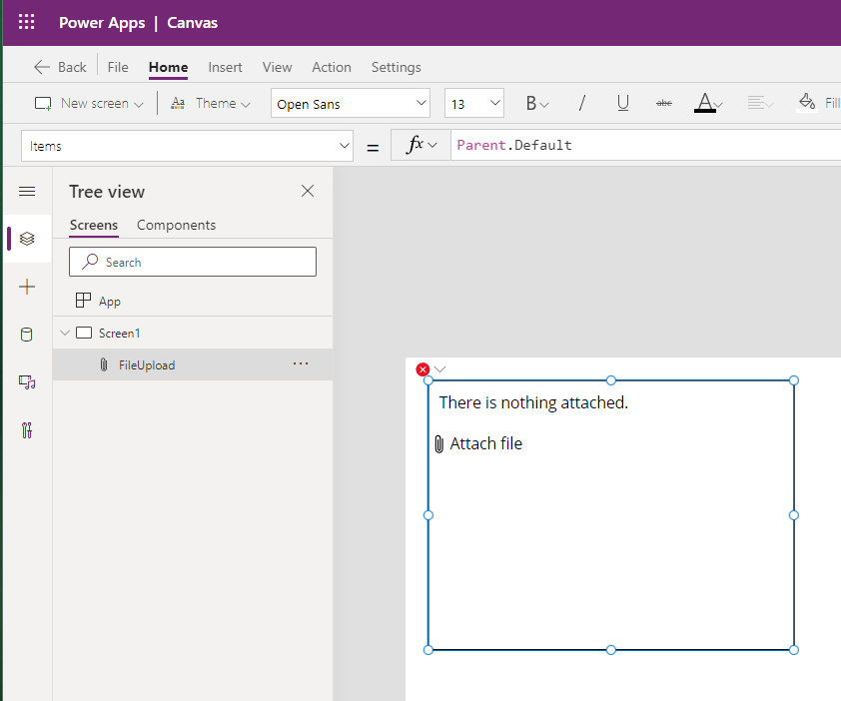This screenshot has width=841, height=701.
Task: Click the Attach file link in the canvas
Action: click(486, 443)
